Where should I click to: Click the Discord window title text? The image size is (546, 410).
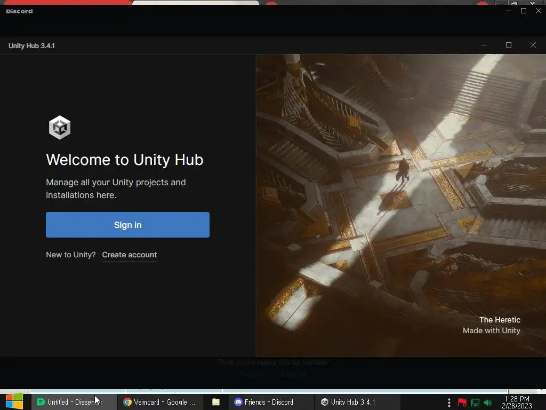(20, 11)
